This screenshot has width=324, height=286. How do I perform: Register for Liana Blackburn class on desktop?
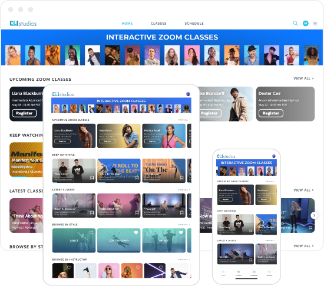click(24, 113)
